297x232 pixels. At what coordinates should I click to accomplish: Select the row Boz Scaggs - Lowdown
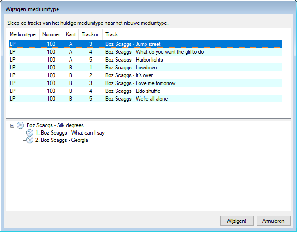pyautogui.click(x=146, y=68)
